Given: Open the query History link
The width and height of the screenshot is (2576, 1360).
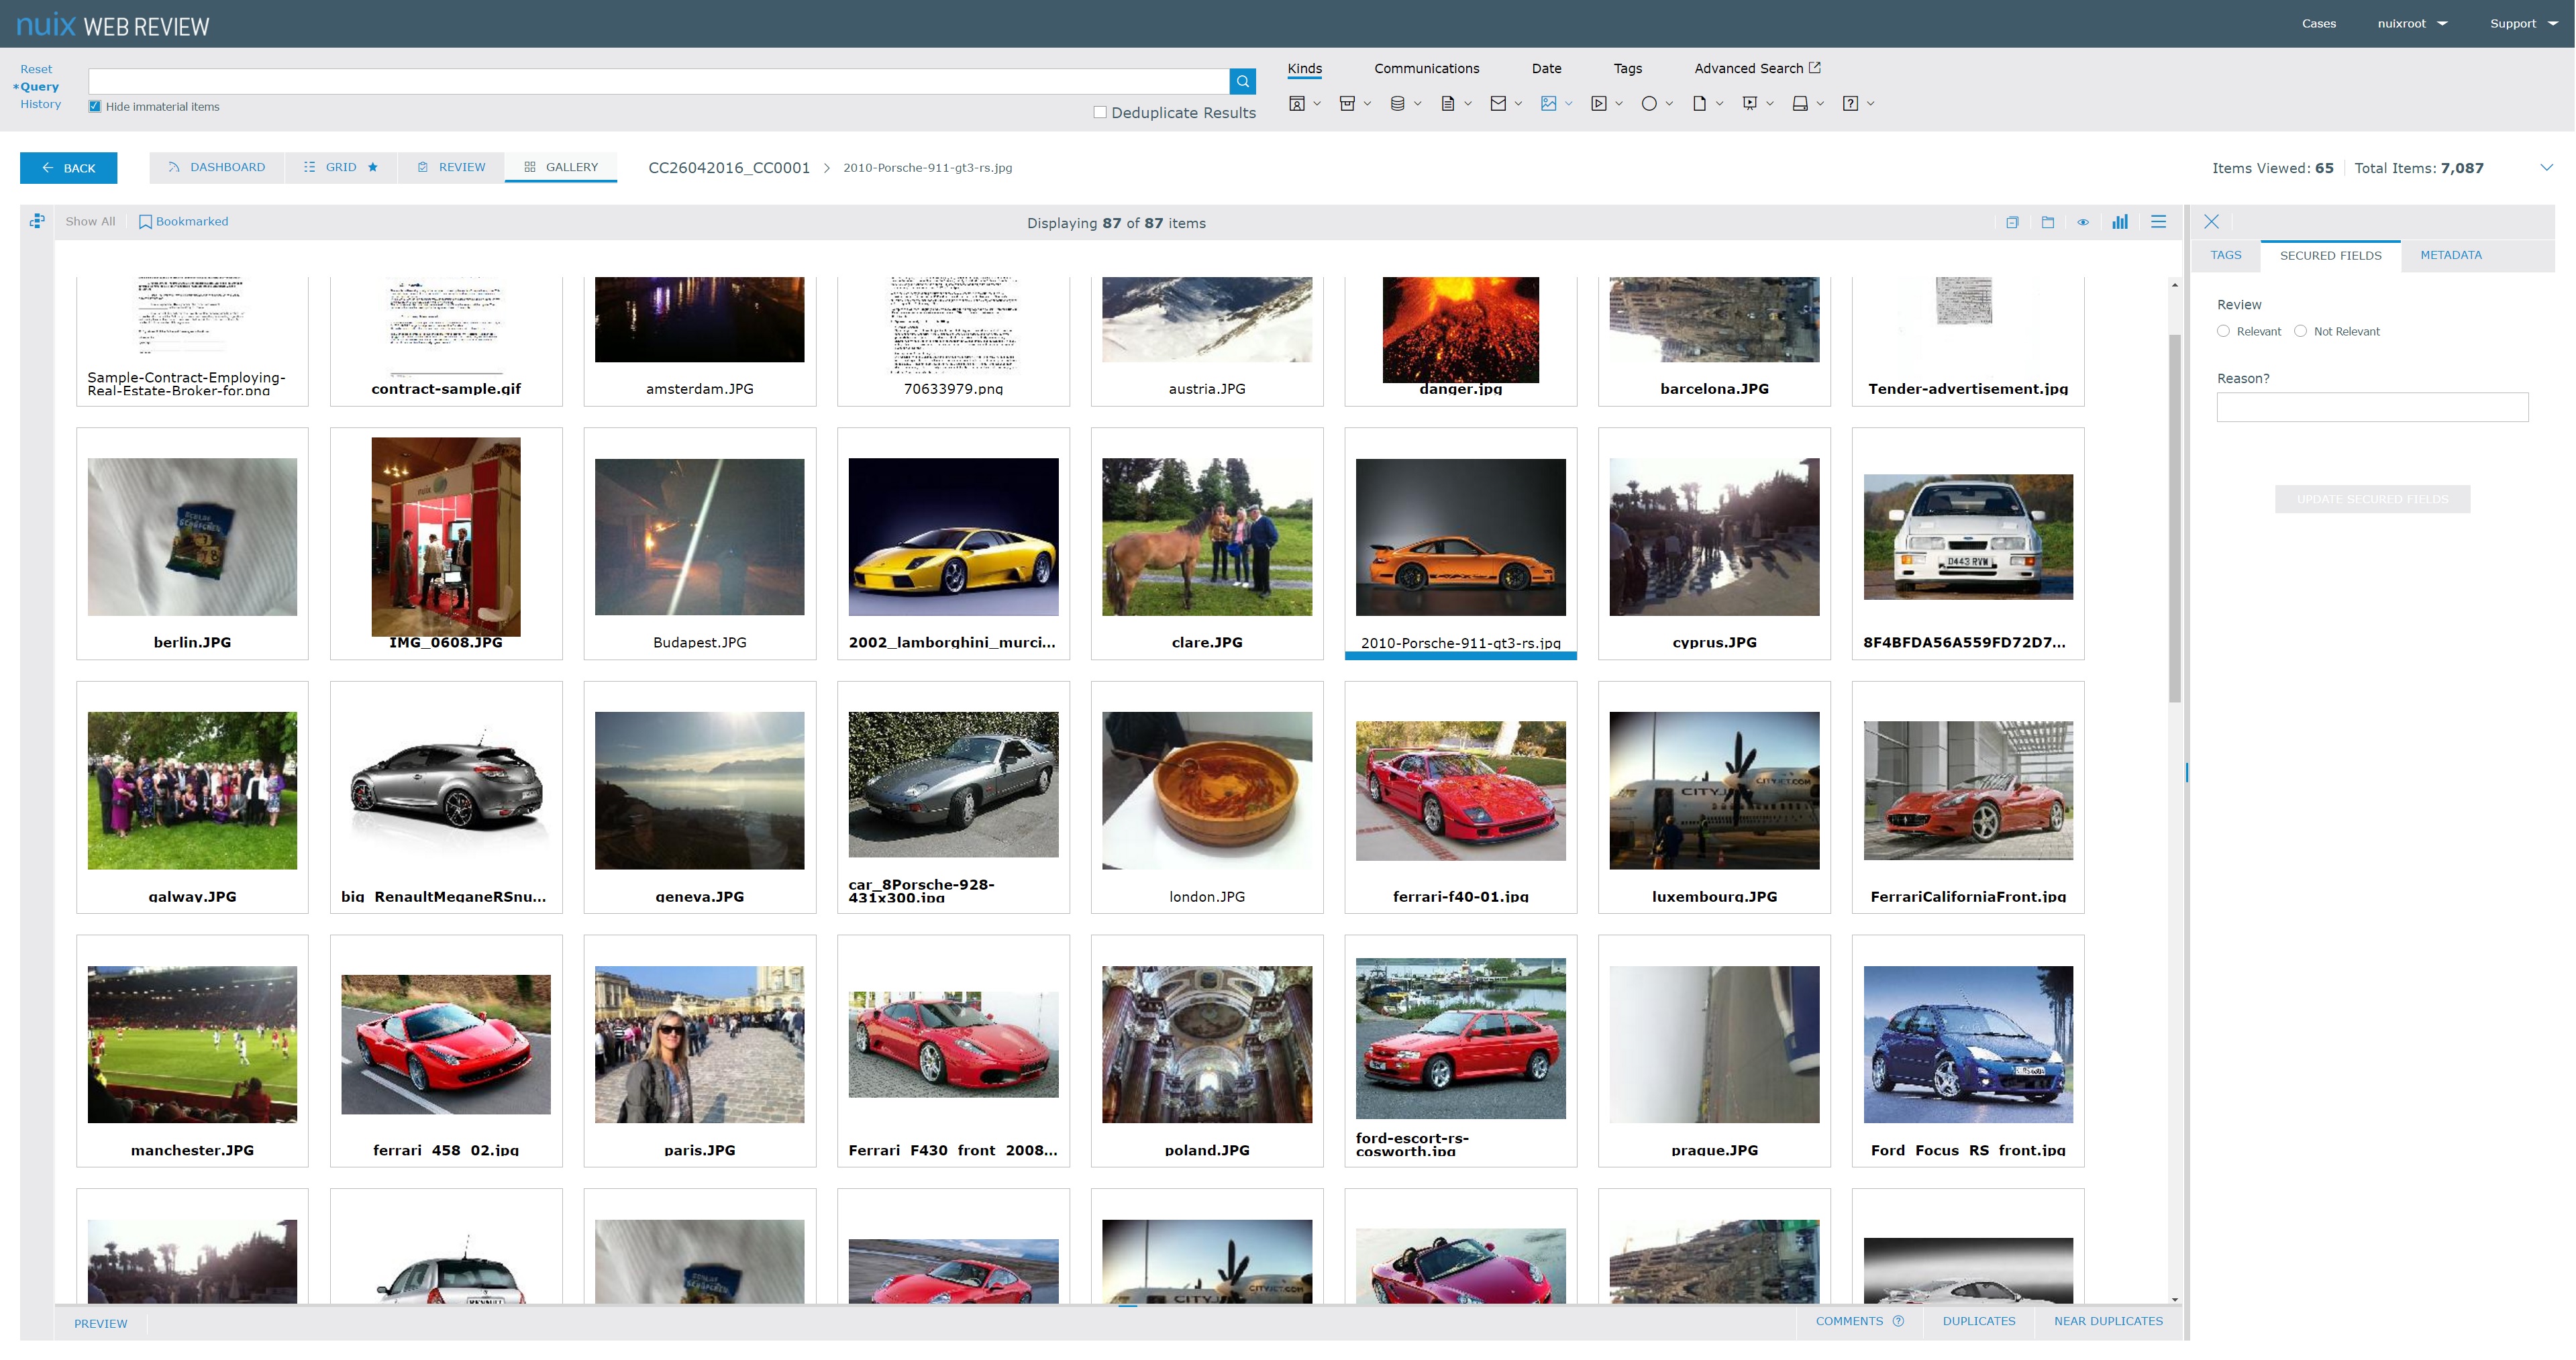Looking at the screenshot, I should point(40,104).
